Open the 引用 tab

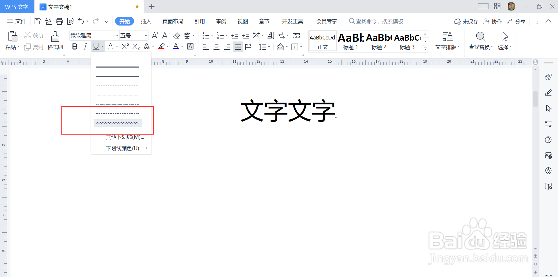199,21
